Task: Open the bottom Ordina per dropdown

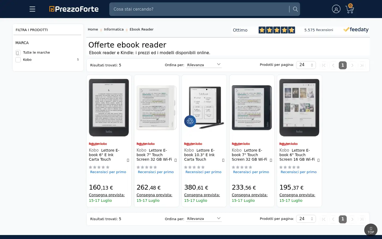Action: tap(204, 219)
